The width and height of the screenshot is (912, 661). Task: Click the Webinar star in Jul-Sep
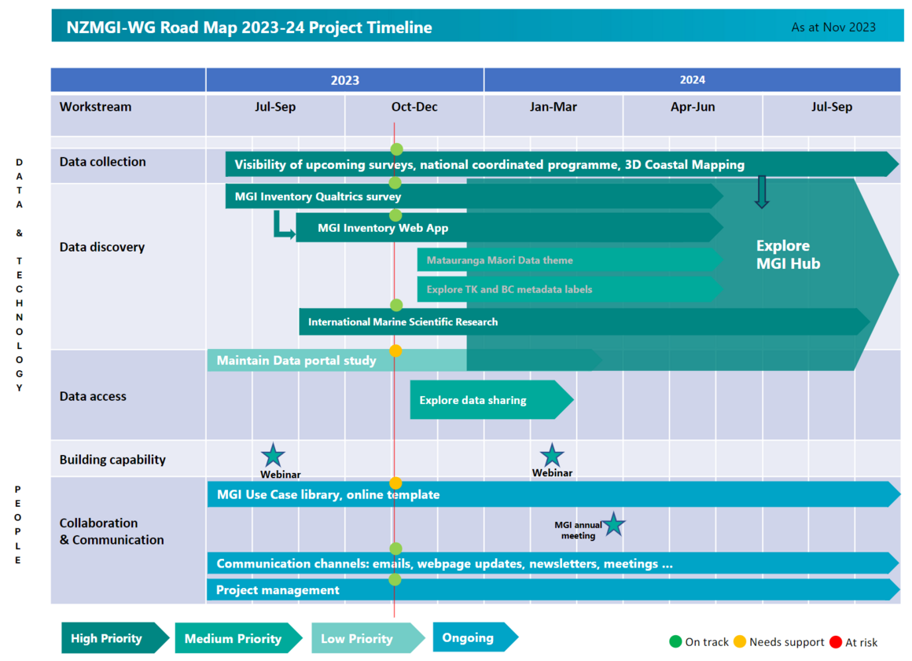[273, 455]
